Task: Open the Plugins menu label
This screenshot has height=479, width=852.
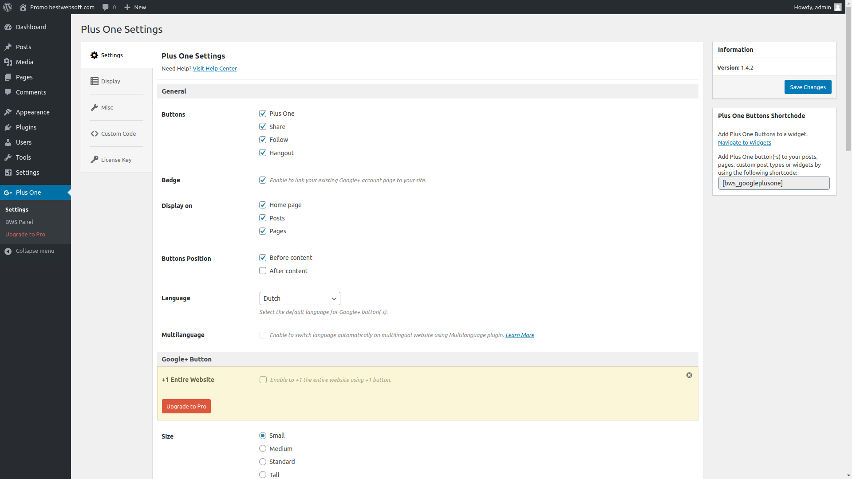Action: point(26,127)
